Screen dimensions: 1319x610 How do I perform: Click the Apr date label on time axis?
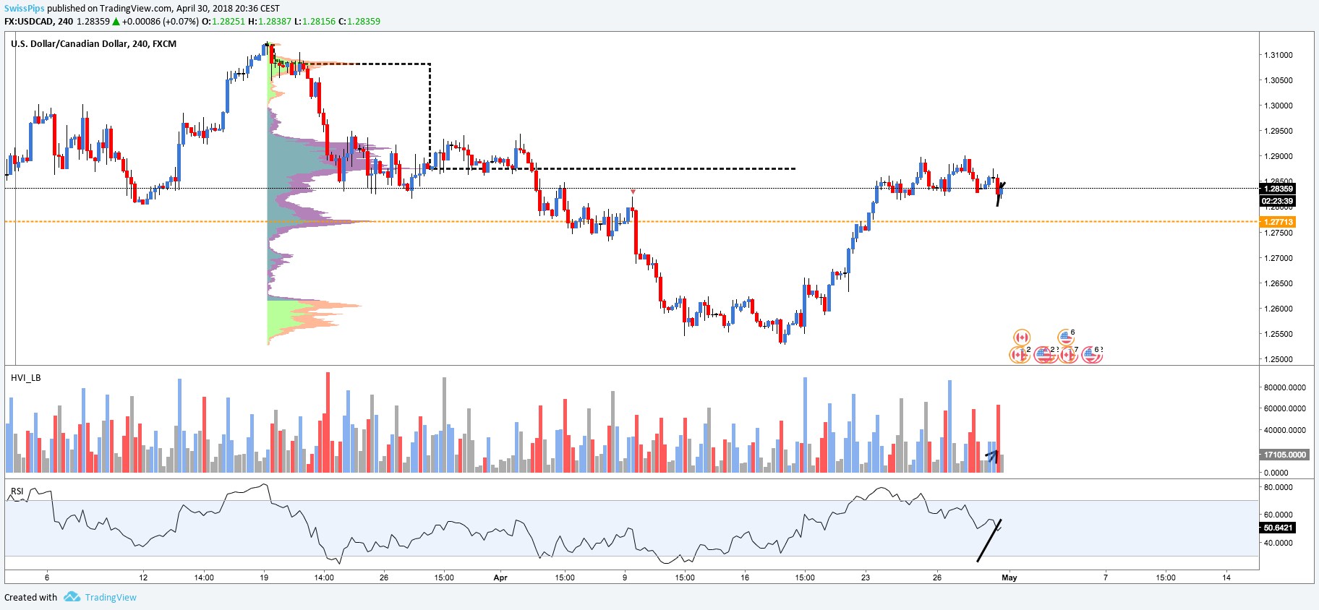500,577
